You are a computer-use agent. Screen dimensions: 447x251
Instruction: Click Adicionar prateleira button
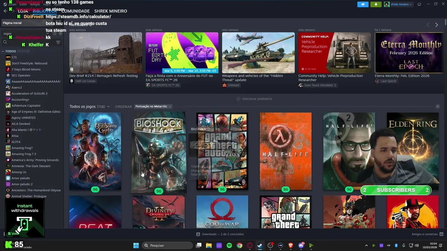point(254,99)
